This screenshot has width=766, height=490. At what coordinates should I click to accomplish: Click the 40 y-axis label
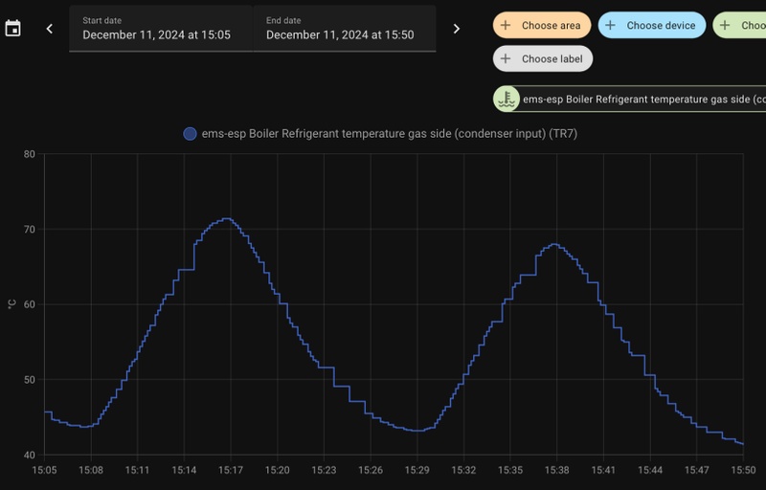tap(30, 455)
